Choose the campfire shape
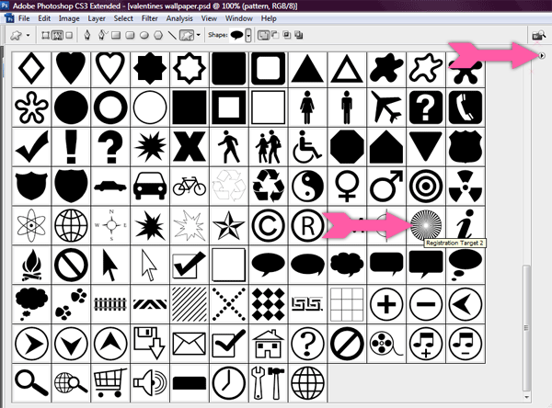Image resolution: width=552 pixels, height=408 pixels. [31, 265]
